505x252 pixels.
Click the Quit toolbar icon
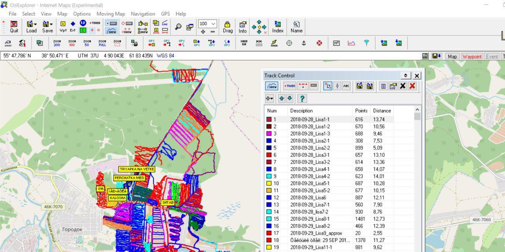[x=14, y=27]
